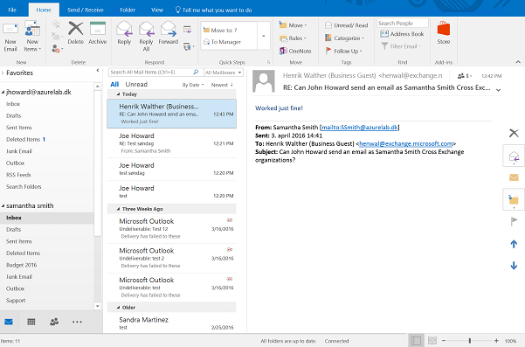525x347 pixels.
Task: Collapse the samantha smith mailbox
Action: tap(3, 205)
